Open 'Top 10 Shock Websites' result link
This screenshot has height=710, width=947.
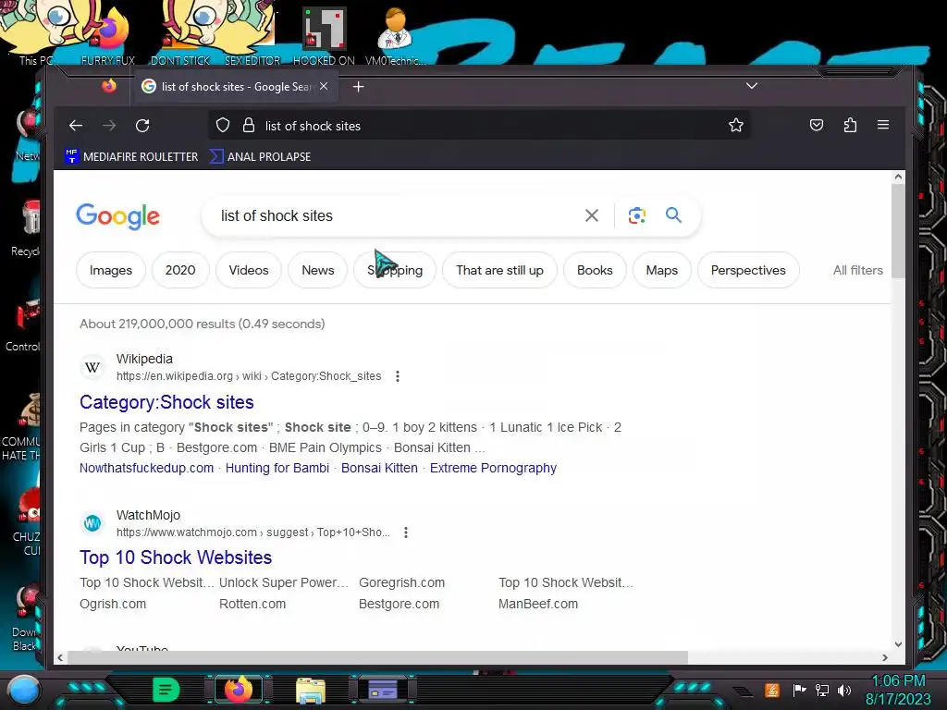[x=176, y=557]
